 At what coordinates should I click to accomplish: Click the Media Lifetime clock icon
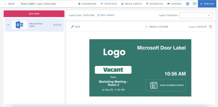point(146,27)
